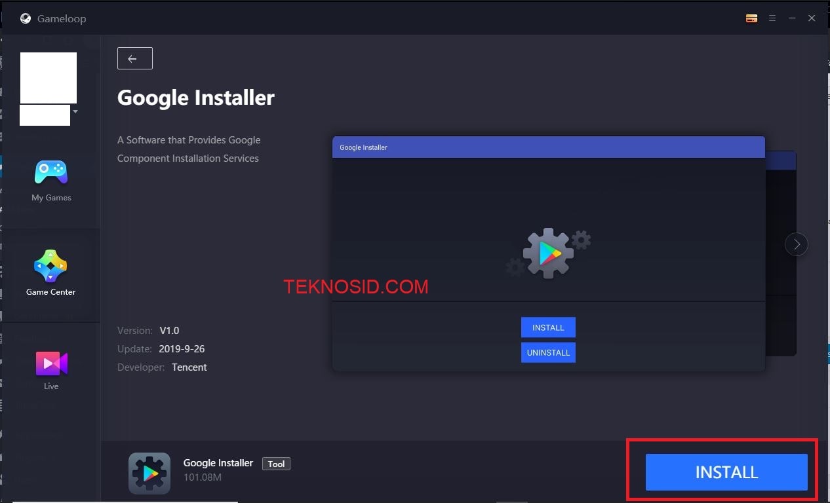The height and width of the screenshot is (503, 830).
Task: Close the Gameloop window
Action: tap(812, 18)
